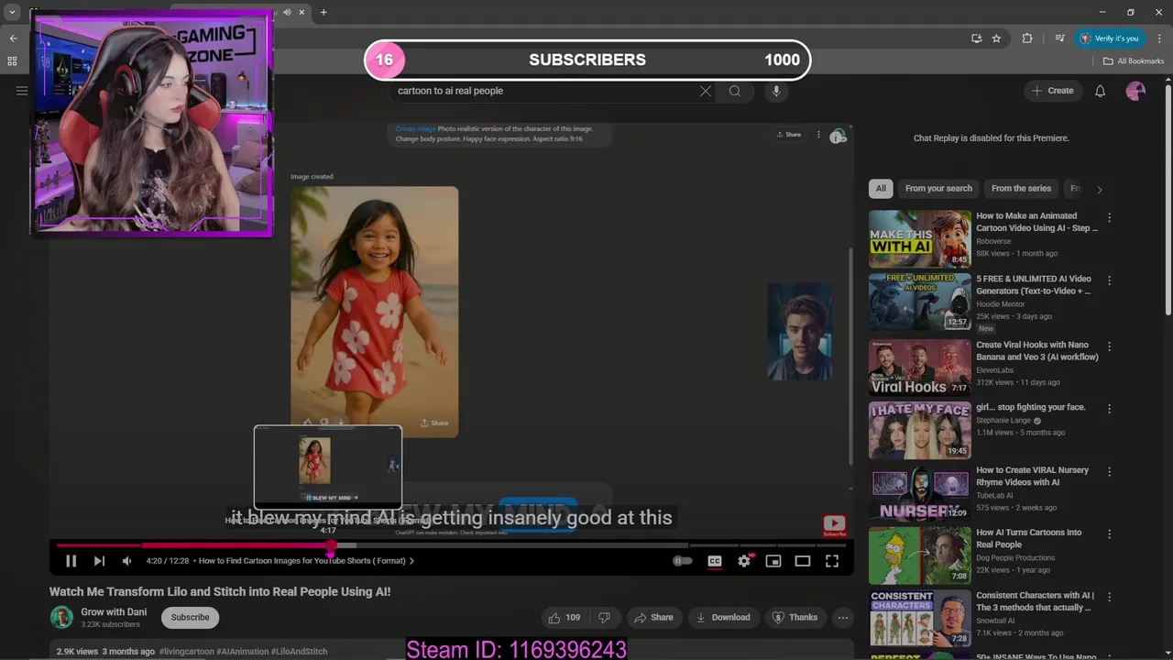Screen dimensions: 1173x660
Task: Switch to miniplayer mode
Action: [773, 561]
